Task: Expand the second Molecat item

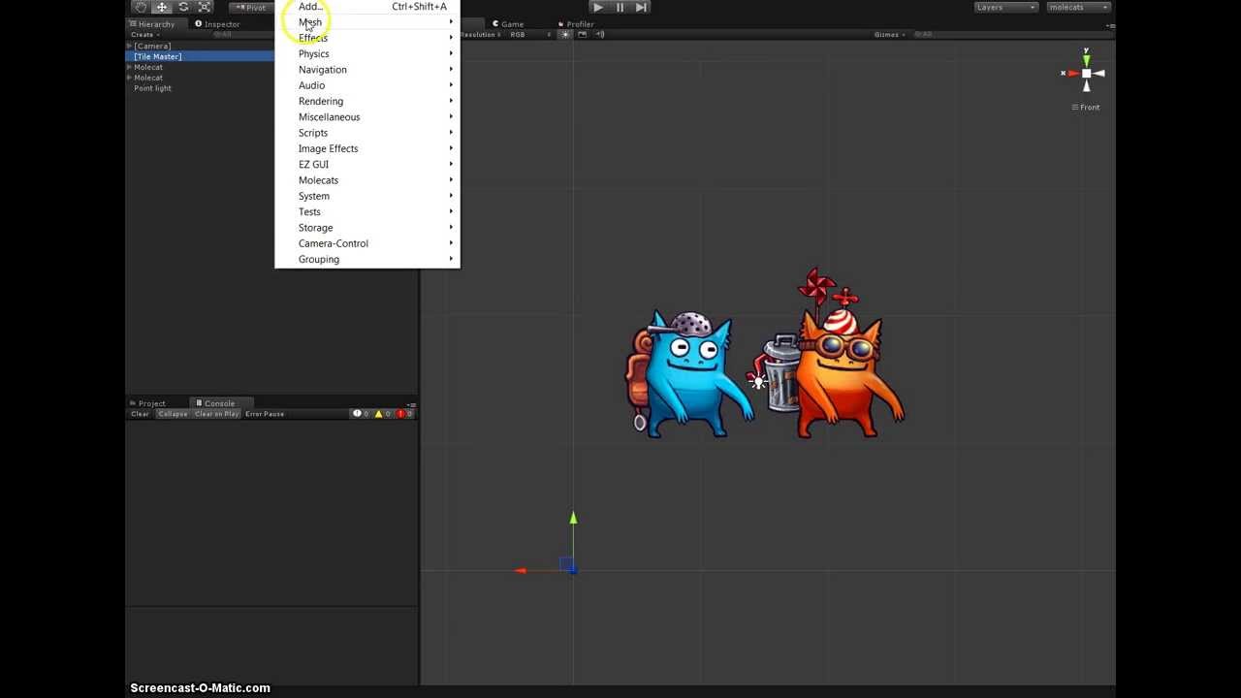Action: (130, 78)
